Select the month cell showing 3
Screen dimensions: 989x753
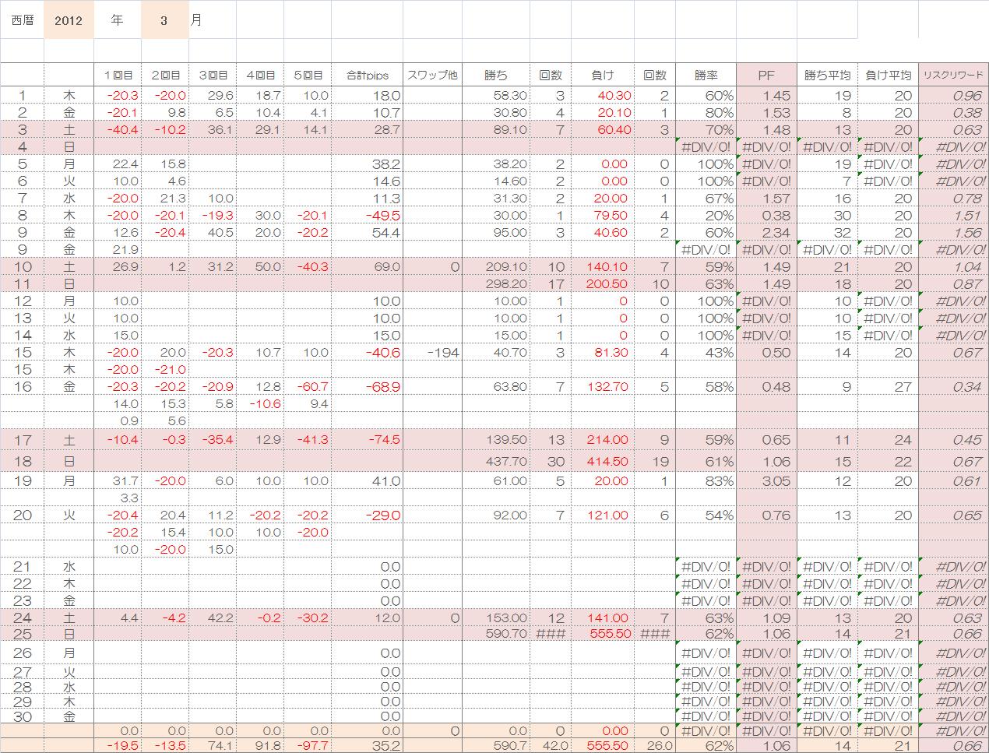click(164, 20)
